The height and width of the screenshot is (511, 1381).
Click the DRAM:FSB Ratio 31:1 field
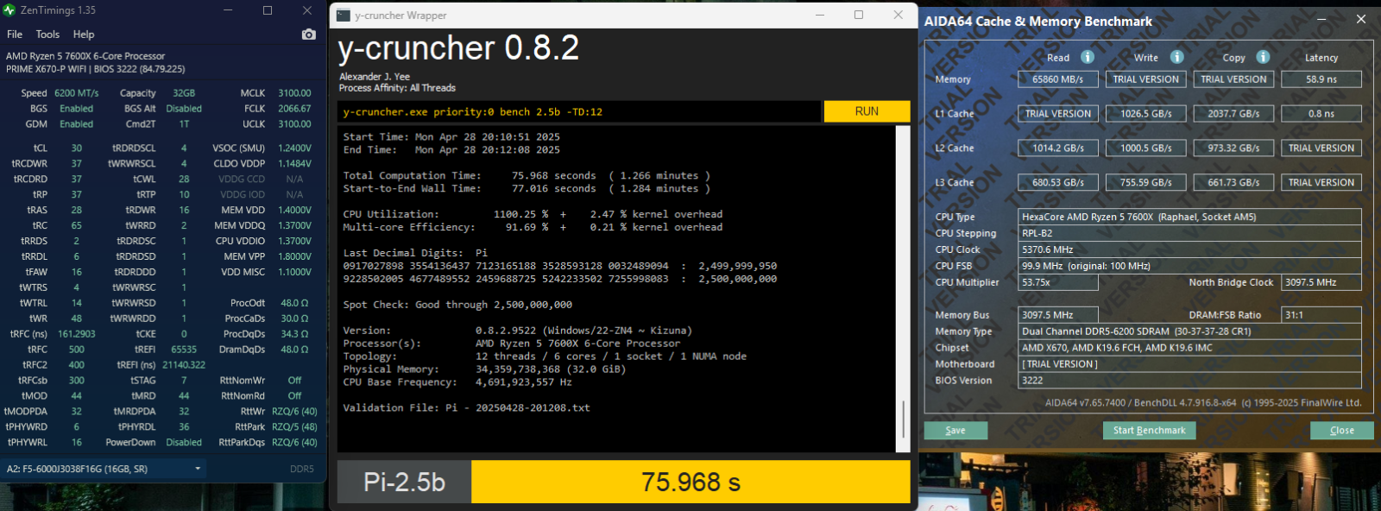point(1321,315)
